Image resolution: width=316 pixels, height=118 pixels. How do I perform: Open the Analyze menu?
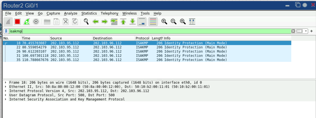[70, 13]
